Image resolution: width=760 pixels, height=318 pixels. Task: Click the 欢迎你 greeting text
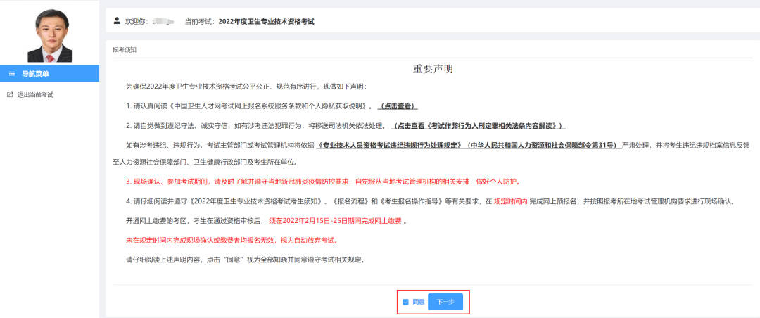click(136, 21)
